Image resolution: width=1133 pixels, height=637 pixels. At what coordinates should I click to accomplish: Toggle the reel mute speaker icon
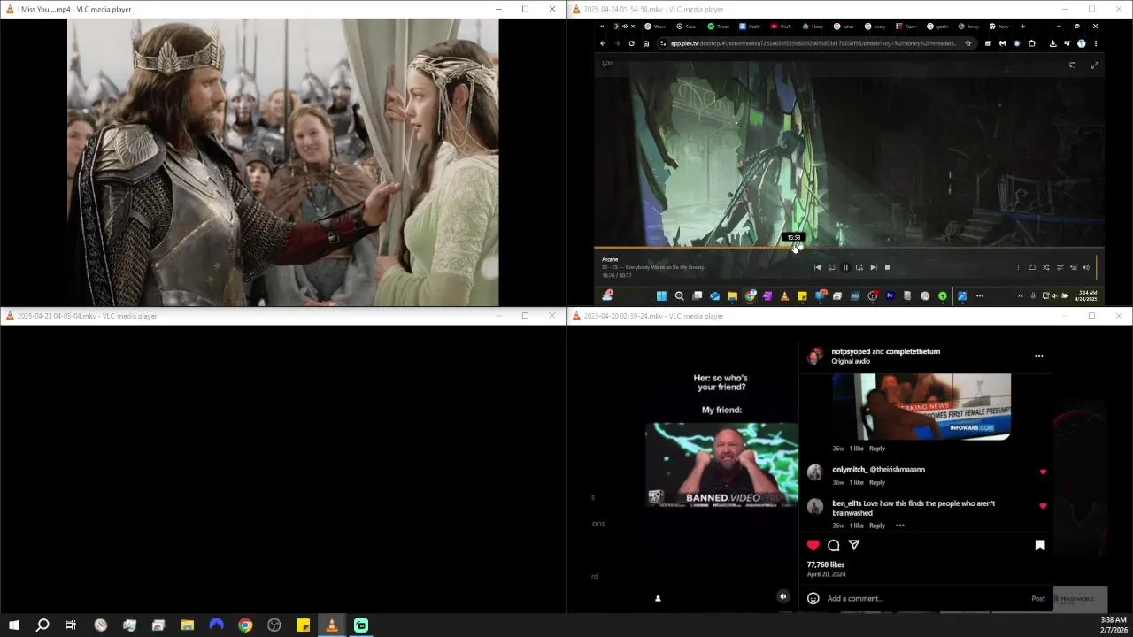782,597
